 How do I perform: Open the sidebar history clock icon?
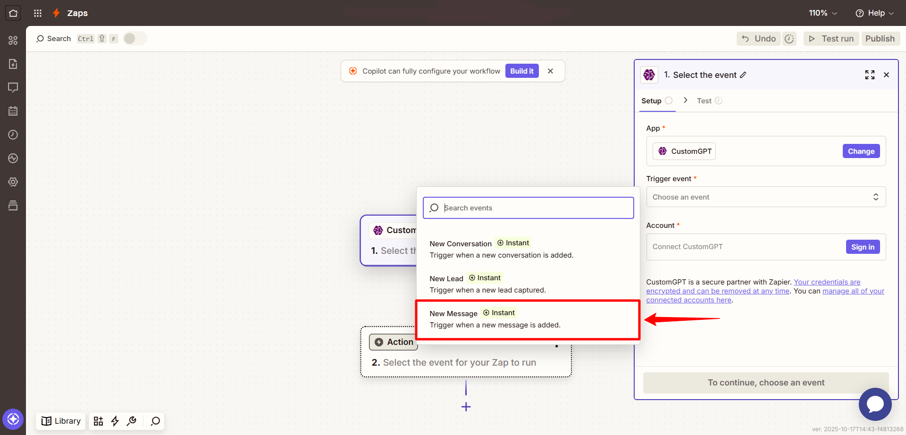coord(13,134)
